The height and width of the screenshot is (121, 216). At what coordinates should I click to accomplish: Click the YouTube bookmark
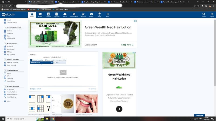tap(32, 9)
